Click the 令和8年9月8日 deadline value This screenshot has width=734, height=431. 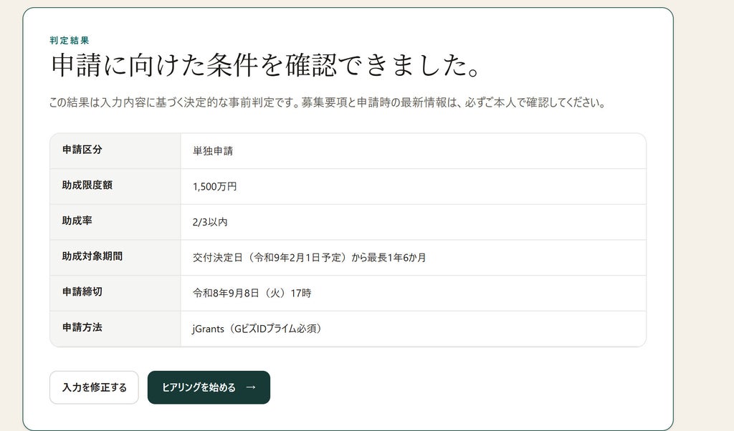click(226, 293)
